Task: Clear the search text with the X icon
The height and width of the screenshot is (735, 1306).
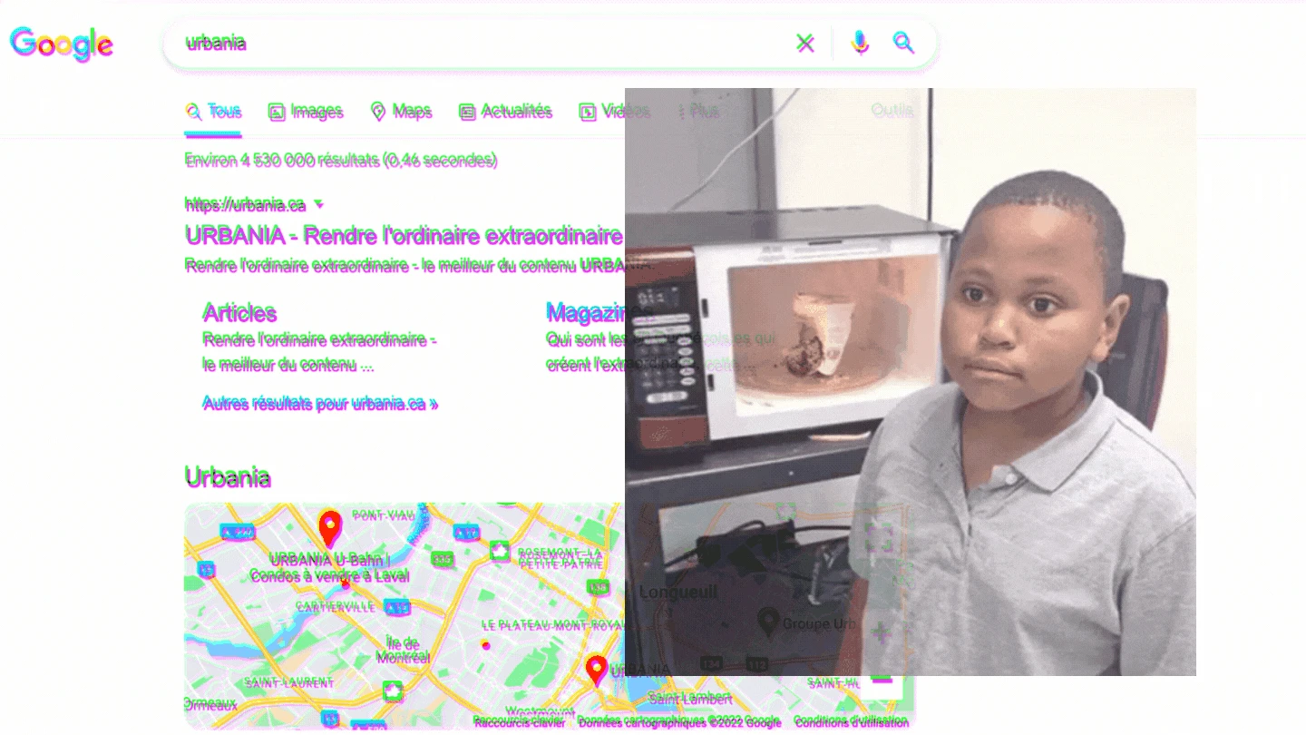Action: click(804, 43)
